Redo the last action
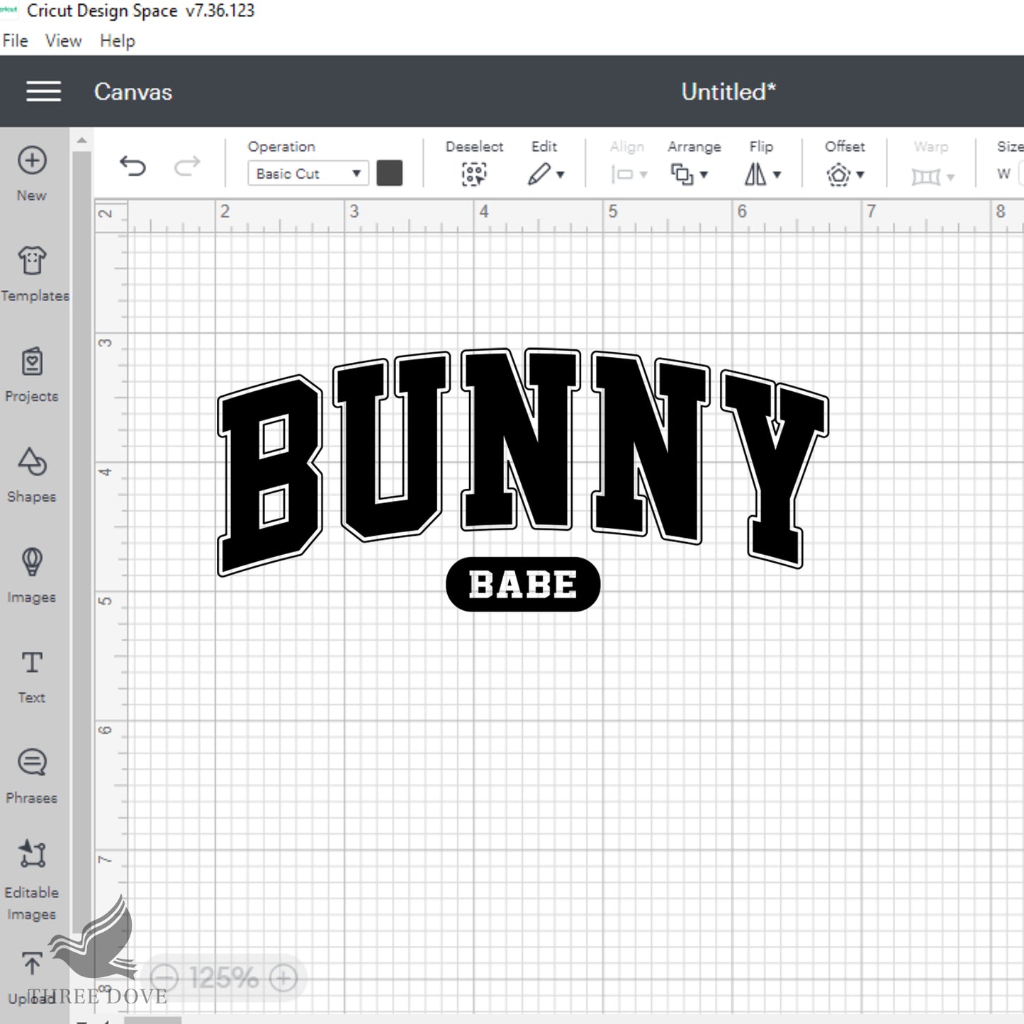This screenshot has height=1024, width=1024. point(187,167)
